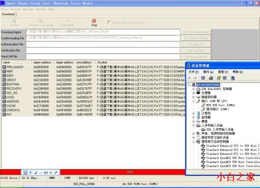Expand the 计算机 tree node
The image size is (260, 188).
tap(194, 113)
